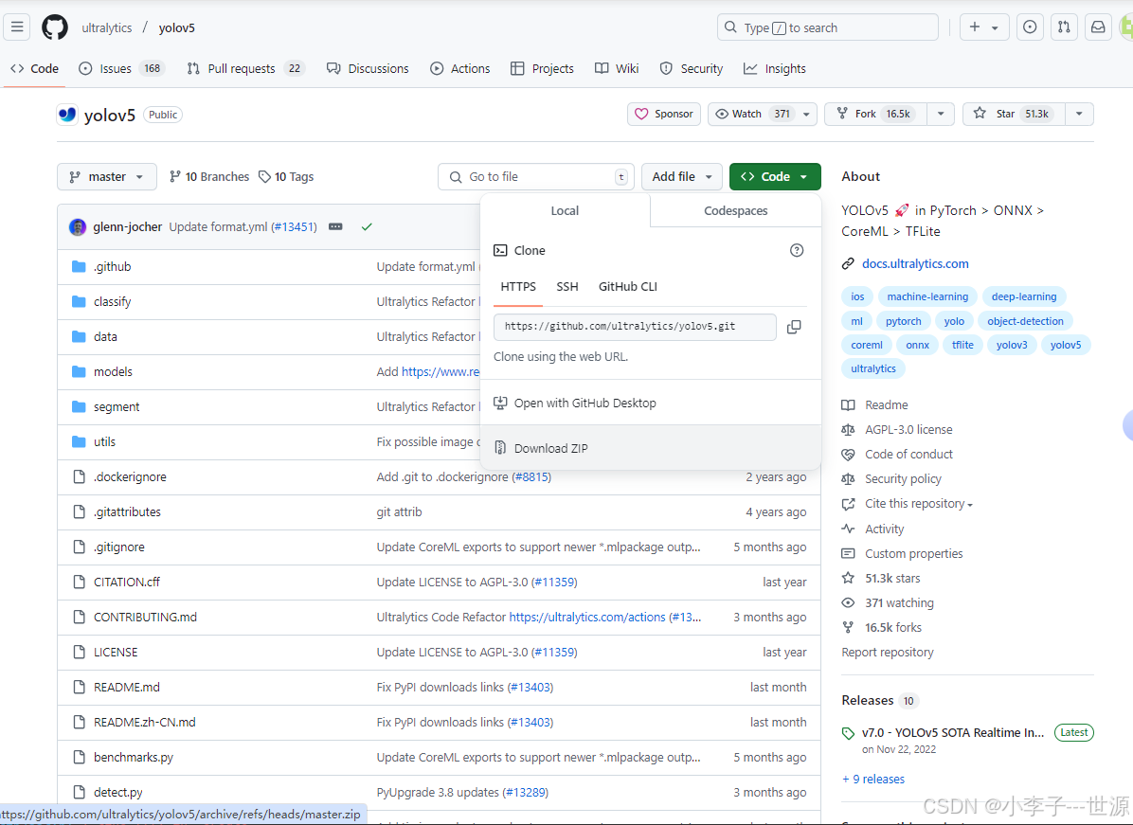
Task: Select the clone URL text field
Action: (x=635, y=327)
